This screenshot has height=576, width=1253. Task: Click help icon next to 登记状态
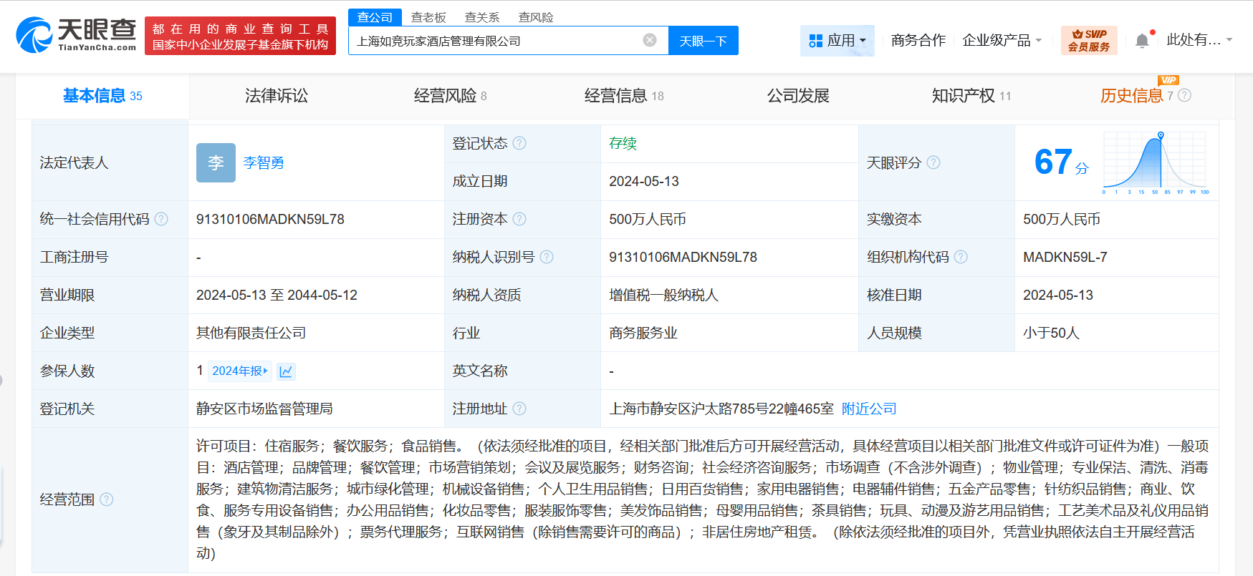519,143
